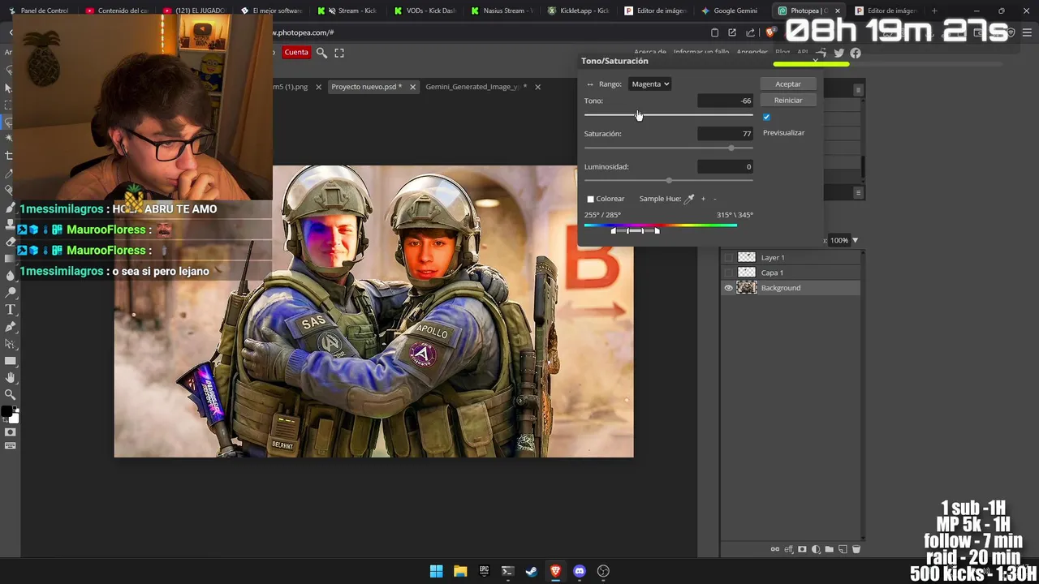The image size is (1039, 584).
Task: Select the Move tool in Photopea toolbar
Action: 9,88
